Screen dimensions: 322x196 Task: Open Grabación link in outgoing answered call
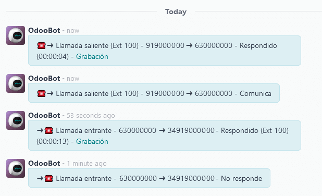point(92,56)
